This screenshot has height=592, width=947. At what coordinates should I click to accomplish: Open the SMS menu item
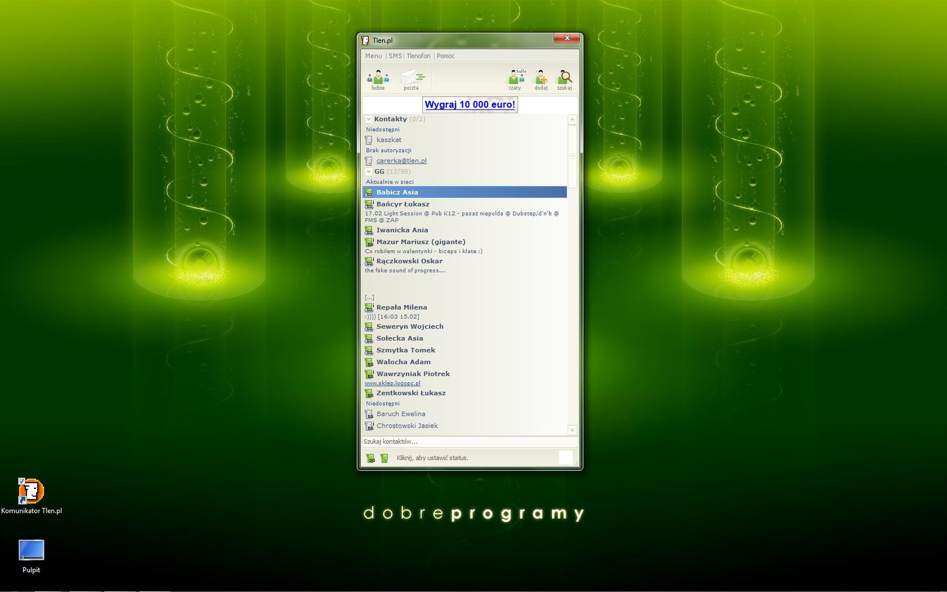(x=395, y=56)
